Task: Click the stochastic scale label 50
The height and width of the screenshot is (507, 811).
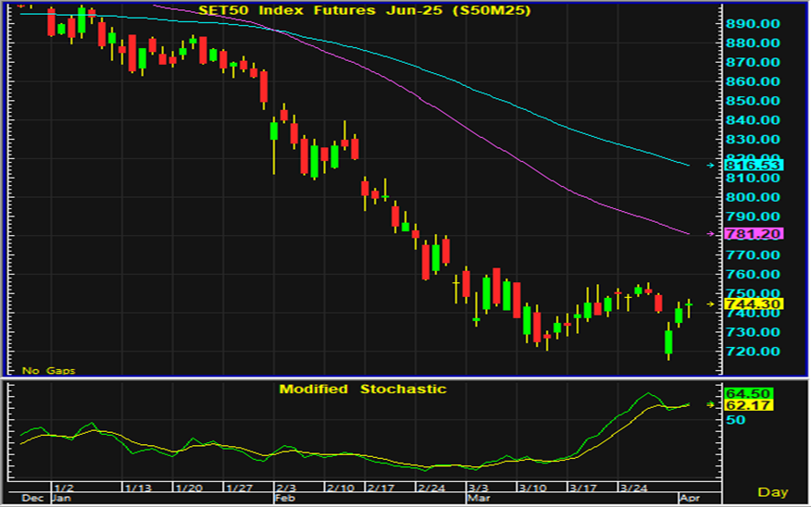Action: (735, 420)
